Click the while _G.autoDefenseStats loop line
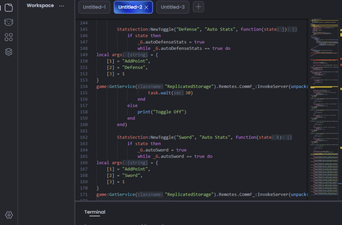This screenshot has height=225, width=342. 184,48
